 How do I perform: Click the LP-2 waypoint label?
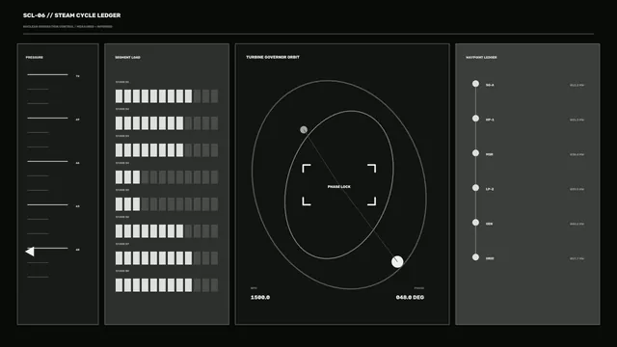490,189
